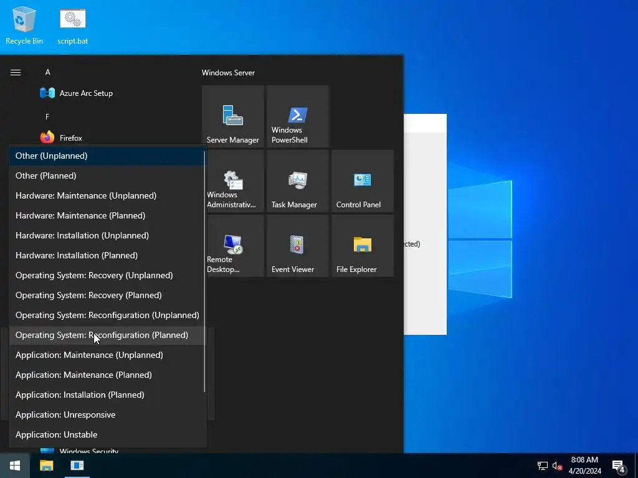Pick Operating System: Recovery (Unplanned)
The width and height of the screenshot is (638, 478).
[107, 275]
